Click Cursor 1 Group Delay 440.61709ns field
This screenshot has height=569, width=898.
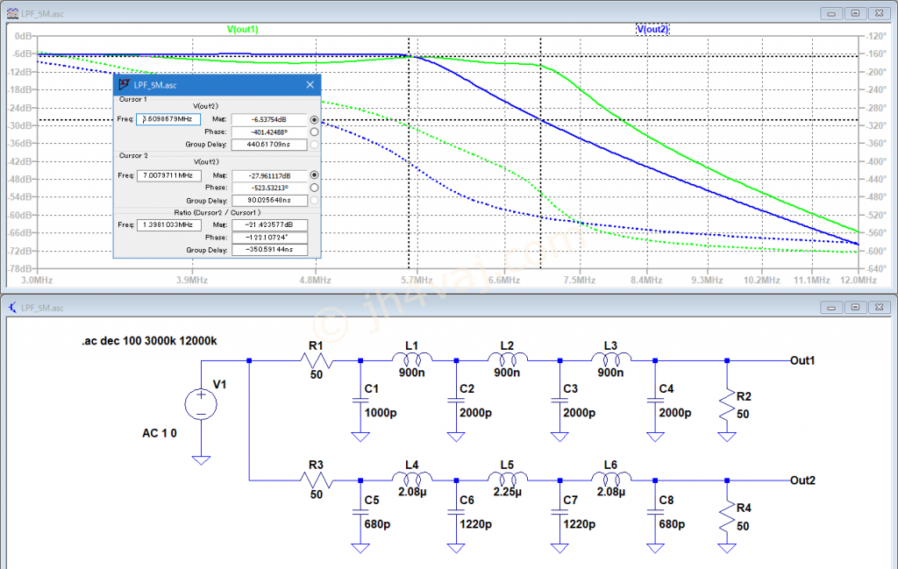click(269, 145)
